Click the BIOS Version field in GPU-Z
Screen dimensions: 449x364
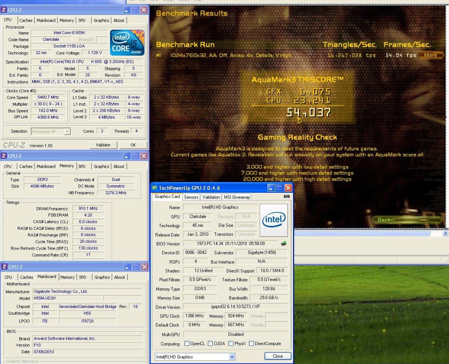coord(230,244)
